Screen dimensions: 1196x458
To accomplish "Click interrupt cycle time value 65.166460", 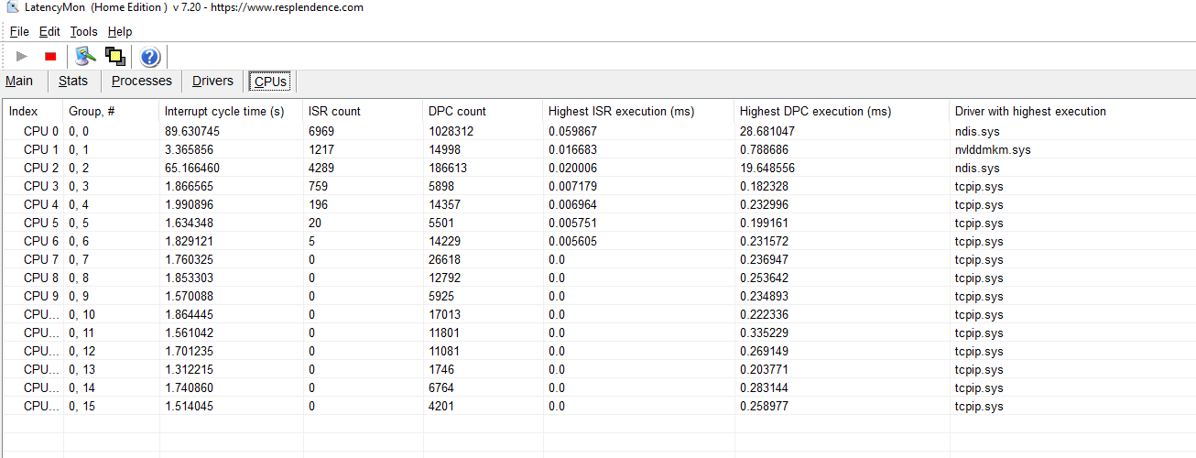I will click(192, 168).
